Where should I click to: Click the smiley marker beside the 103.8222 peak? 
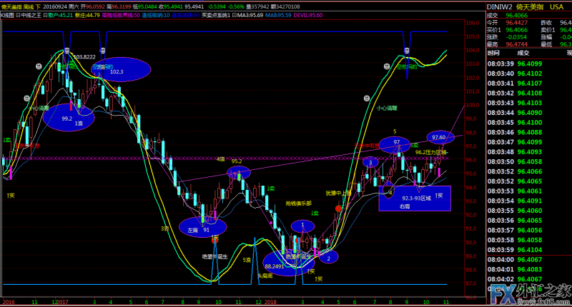66,51
